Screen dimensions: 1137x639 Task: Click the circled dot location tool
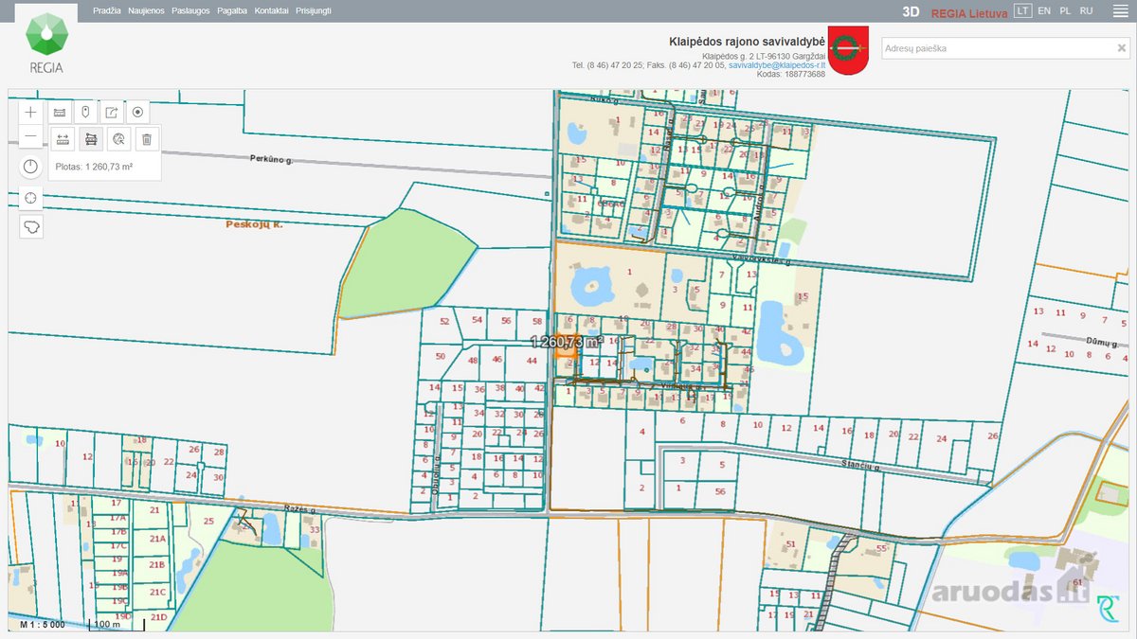tap(138, 112)
